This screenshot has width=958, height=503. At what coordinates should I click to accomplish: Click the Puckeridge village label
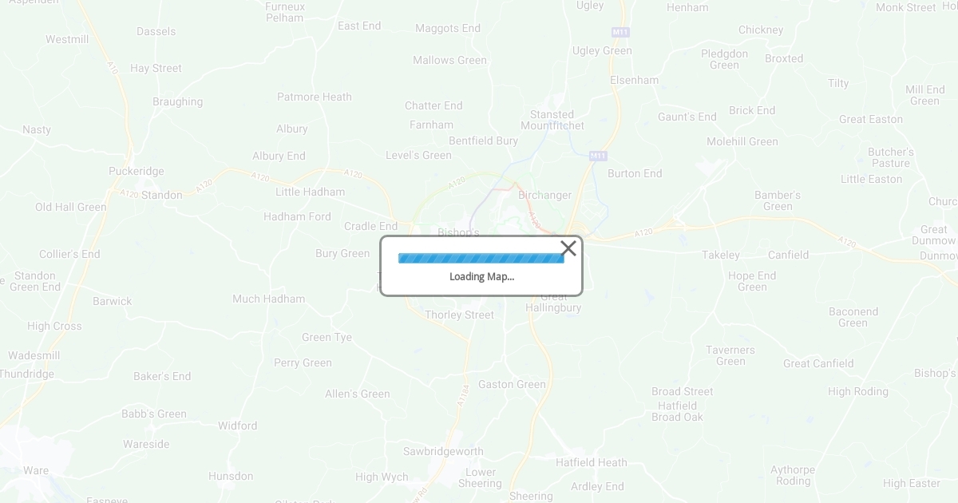click(x=137, y=171)
